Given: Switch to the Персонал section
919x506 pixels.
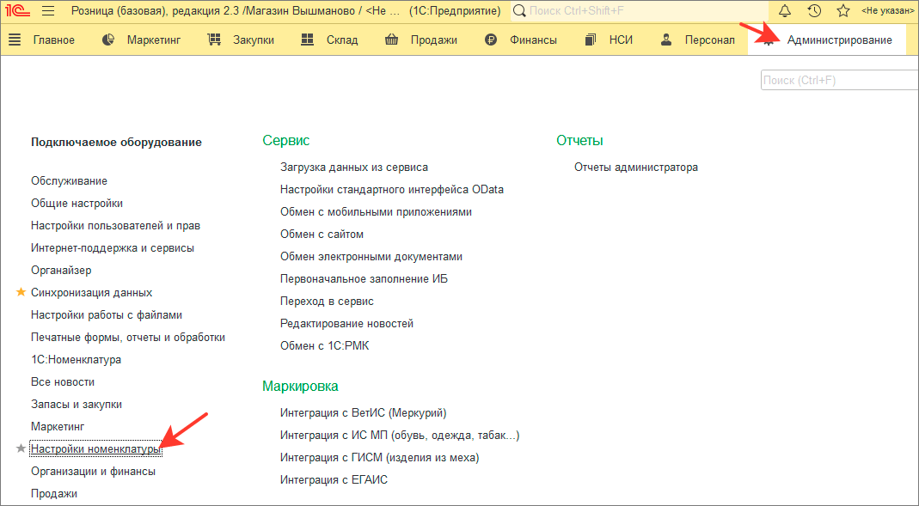Looking at the screenshot, I should (710, 40).
